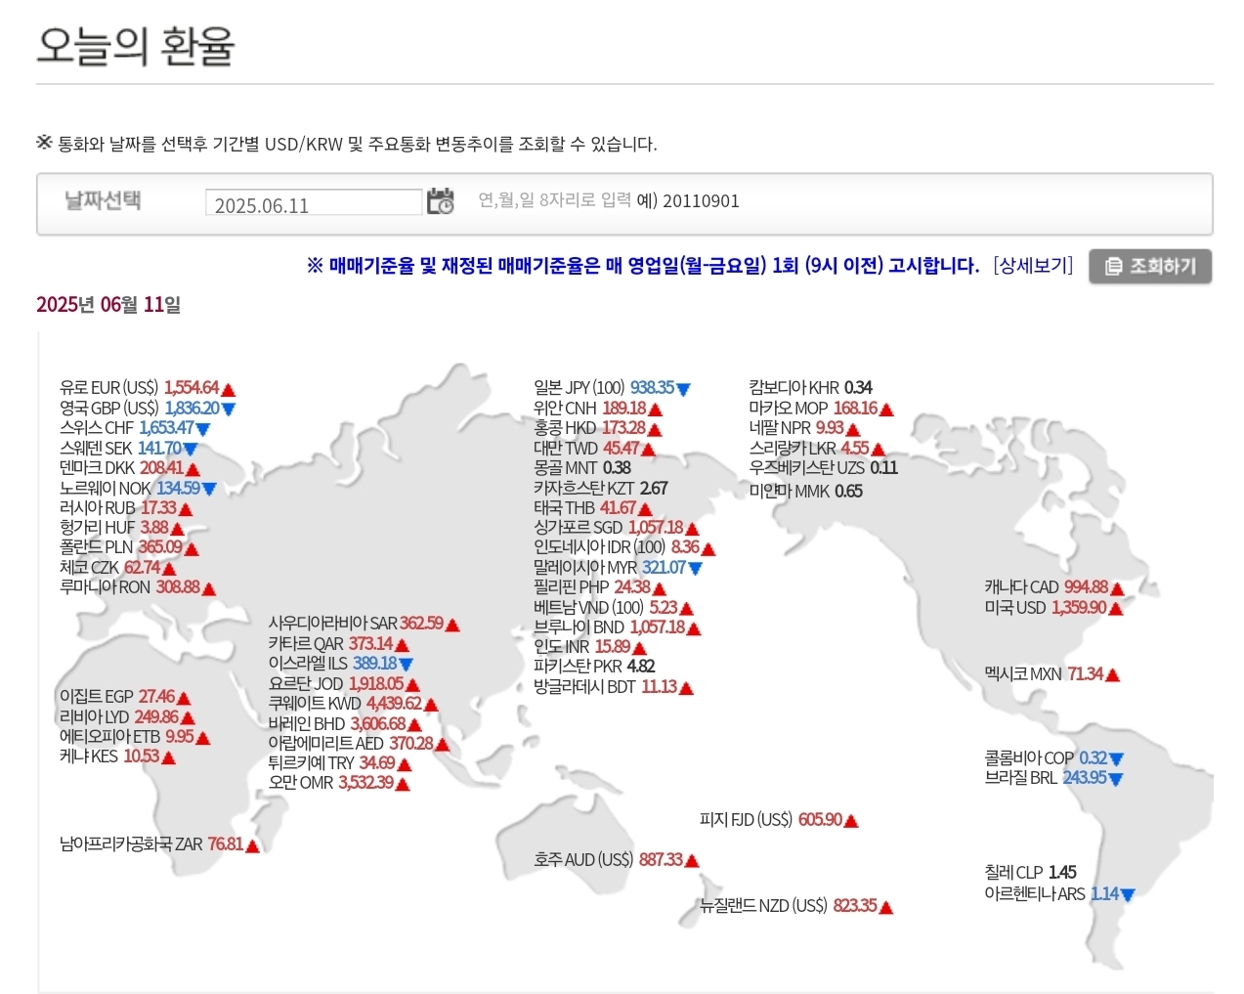The image size is (1244, 994).
Task: Select 인도 INR exchange rate
Action: point(590,647)
